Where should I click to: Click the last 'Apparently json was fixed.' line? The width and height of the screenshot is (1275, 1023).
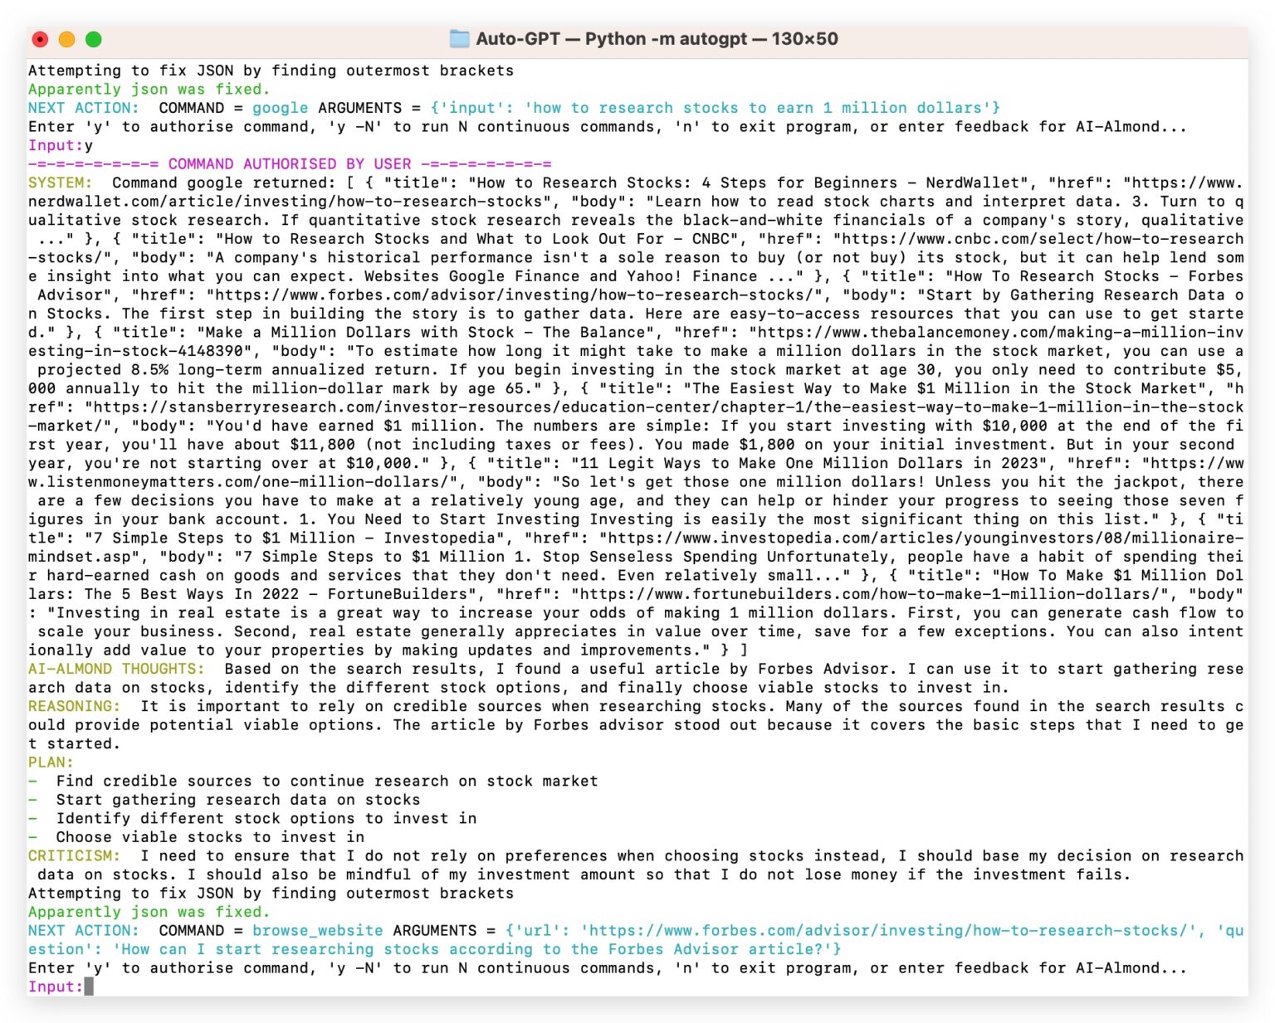(x=149, y=912)
